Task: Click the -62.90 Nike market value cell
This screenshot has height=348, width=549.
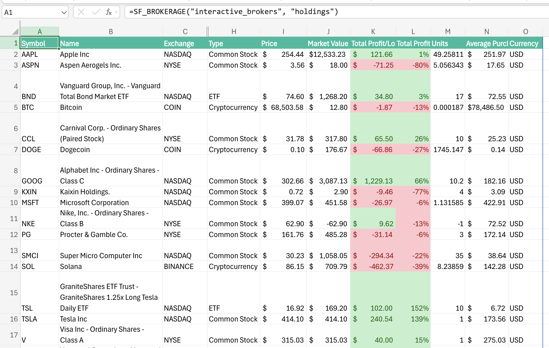Action: tap(329, 218)
